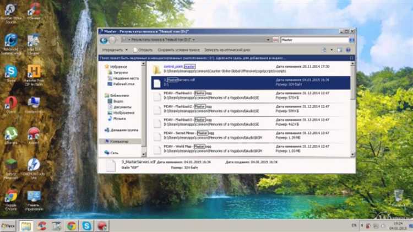Click the Skype icon in the taskbar
This screenshot has width=413, height=232.
[x=86, y=226]
